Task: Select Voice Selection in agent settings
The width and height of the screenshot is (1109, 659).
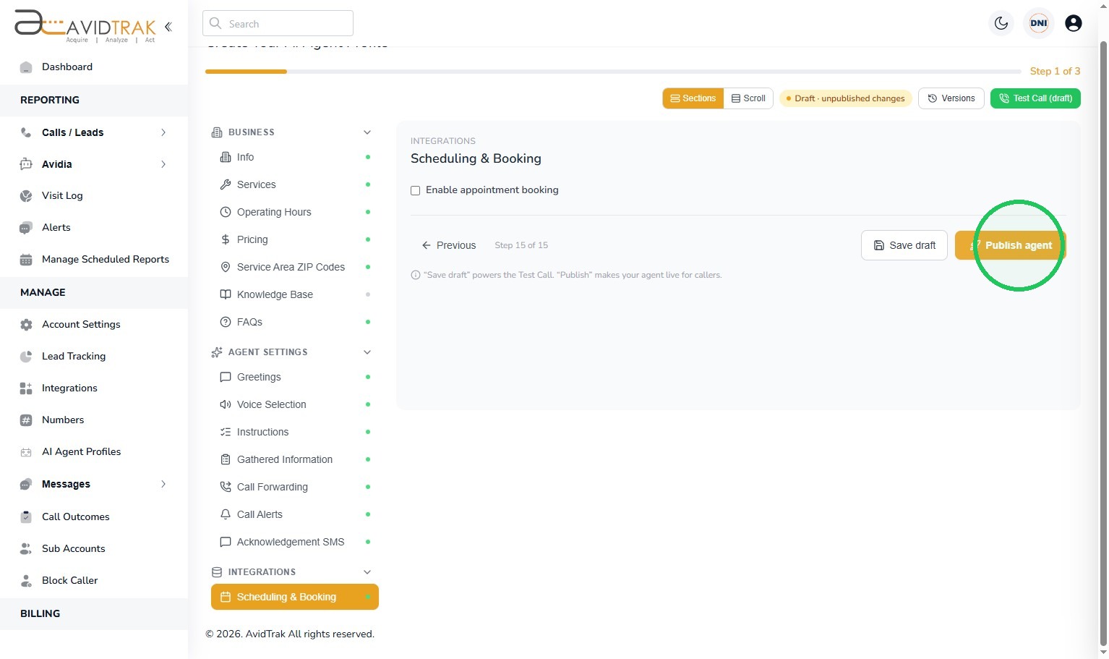Action: pyautogui.click(x=295, y=404)
